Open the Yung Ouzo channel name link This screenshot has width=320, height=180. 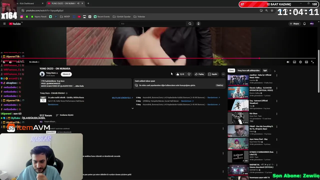coord(51,73)
